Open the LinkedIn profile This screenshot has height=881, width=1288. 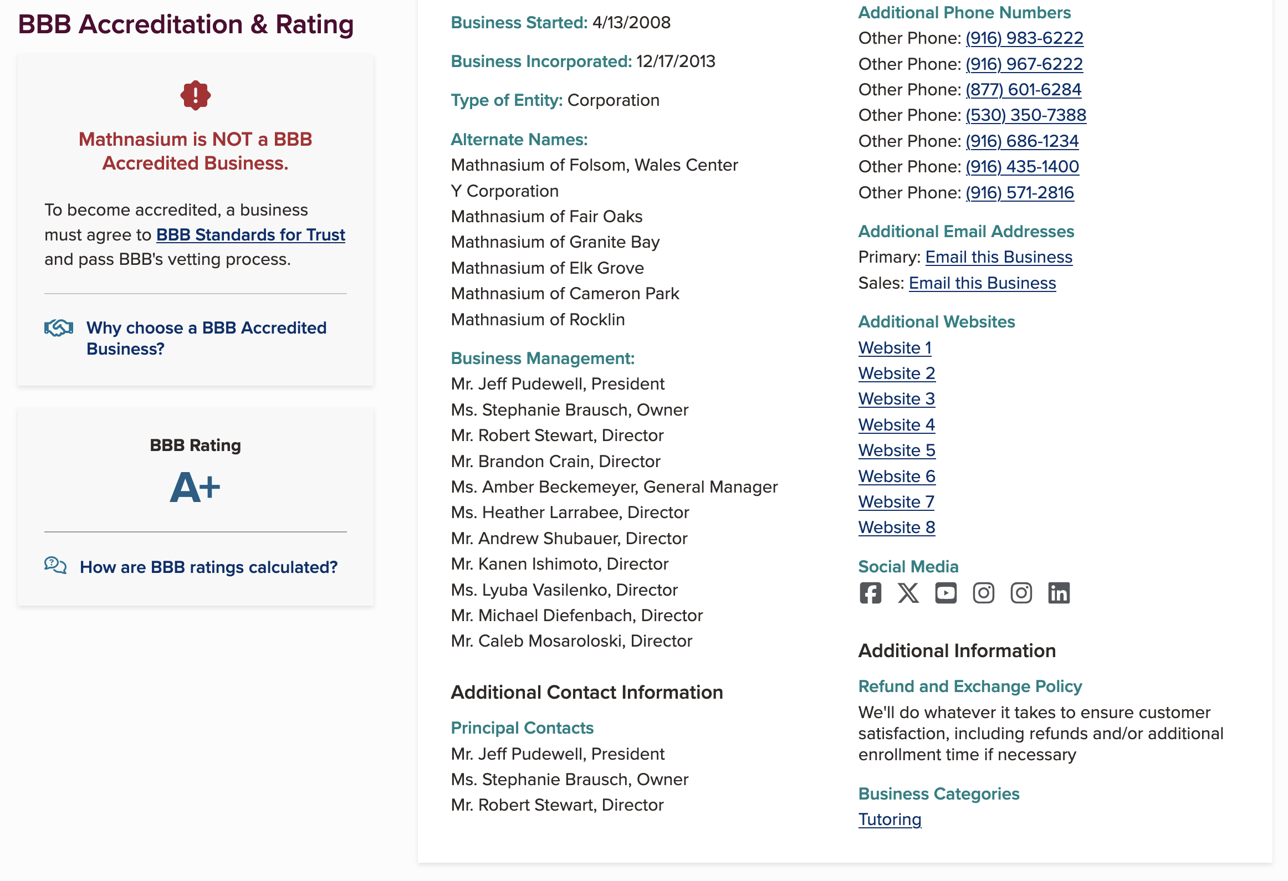pos(1059,593)
